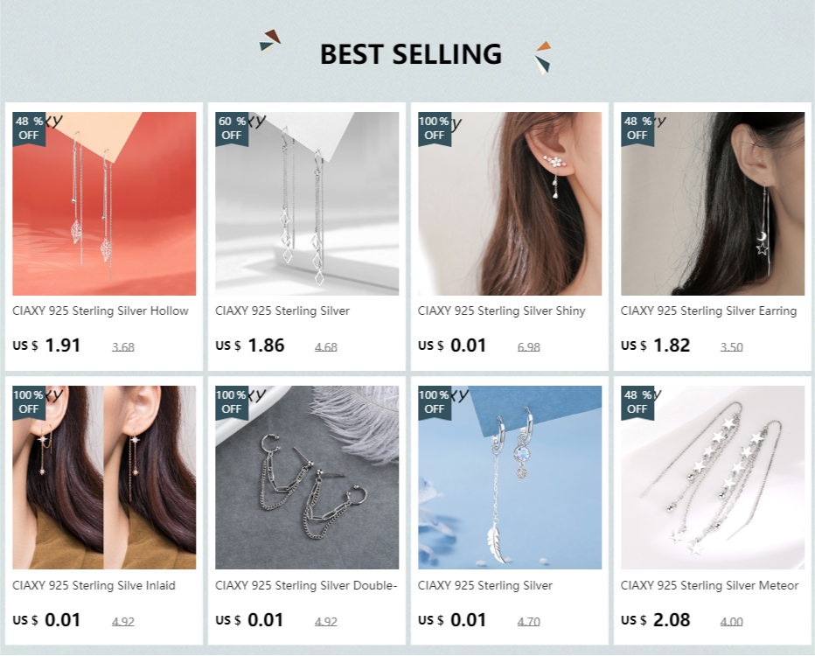Screen dimensions: 815x656
Task: Open CIAXY 925 Sterling Silver Earring link
Action: coord(708,311)
